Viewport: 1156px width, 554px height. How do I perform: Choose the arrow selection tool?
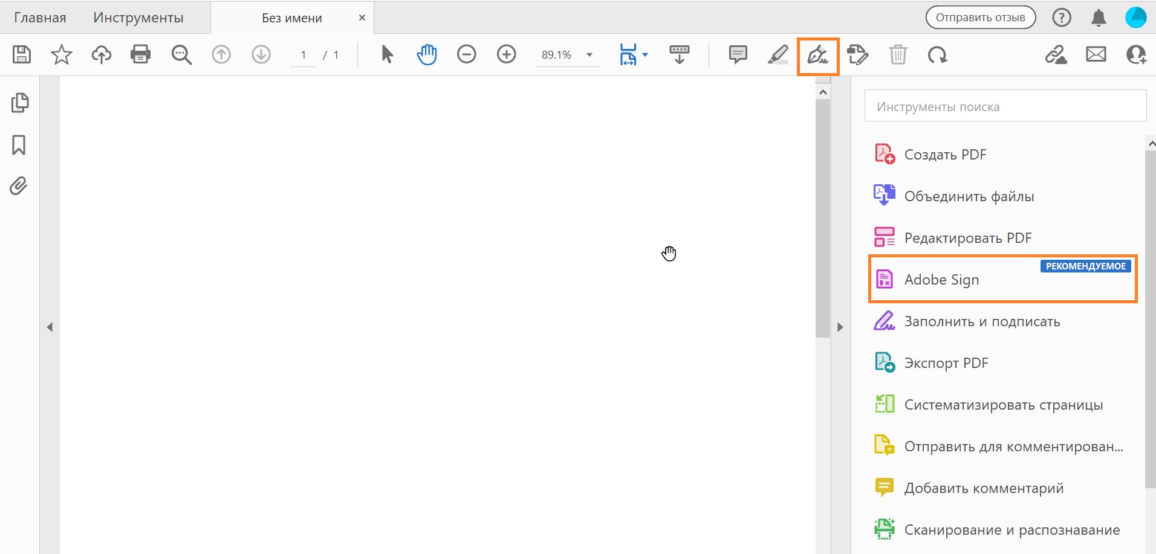[388, 54]
